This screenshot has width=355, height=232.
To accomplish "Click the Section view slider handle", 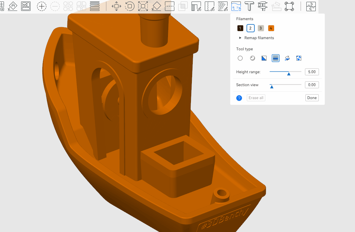I will pos(272,87).
